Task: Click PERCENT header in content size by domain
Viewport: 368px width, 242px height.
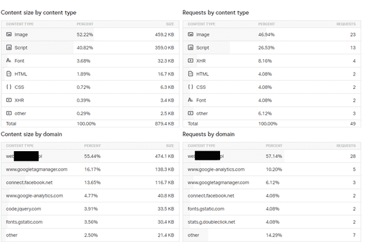Action: 92,146
